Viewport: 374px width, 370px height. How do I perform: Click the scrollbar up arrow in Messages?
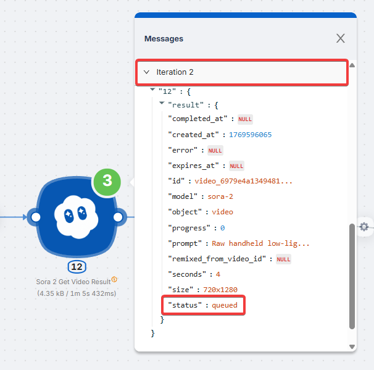click(x=352, y=65)
